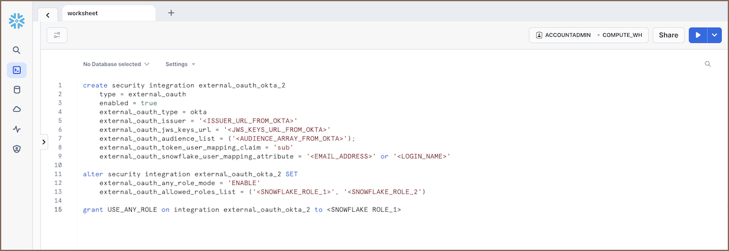
Task: Run the query with play button
Action: pos(698,35)
